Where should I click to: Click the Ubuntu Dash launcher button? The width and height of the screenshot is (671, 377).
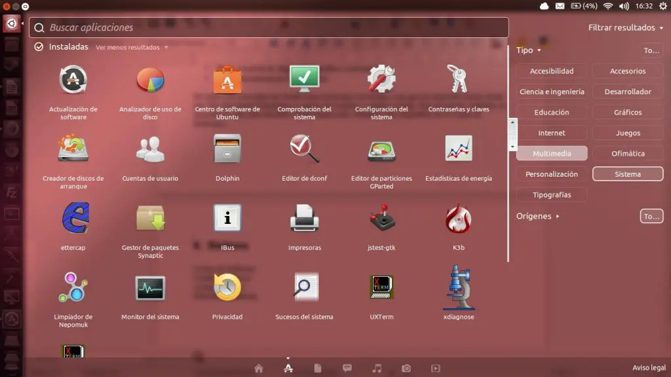[x=12, y=24]
